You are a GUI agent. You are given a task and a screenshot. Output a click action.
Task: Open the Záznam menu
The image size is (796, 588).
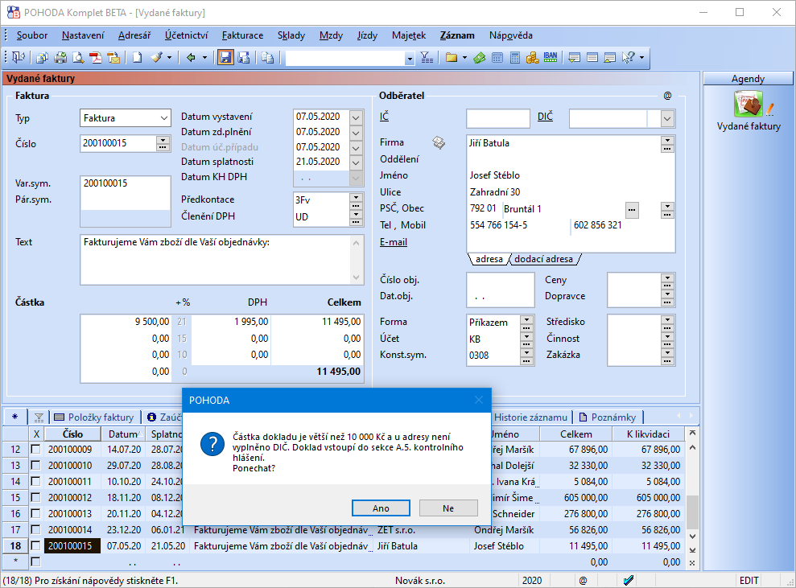[x=457, y=35]
